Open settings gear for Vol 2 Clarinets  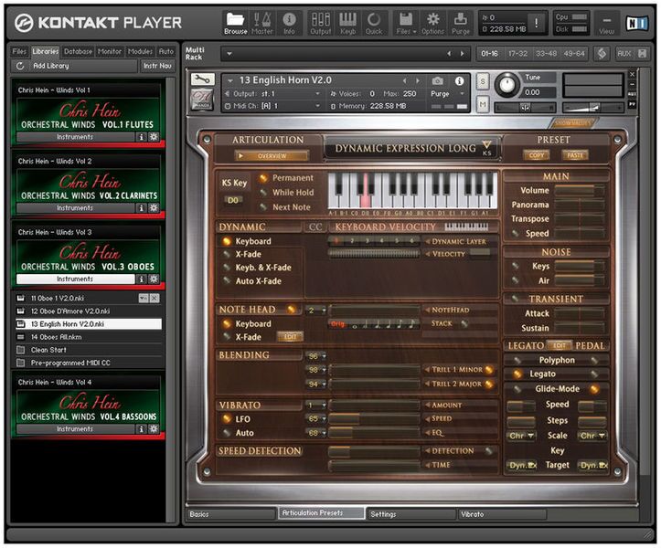(154, 208)
